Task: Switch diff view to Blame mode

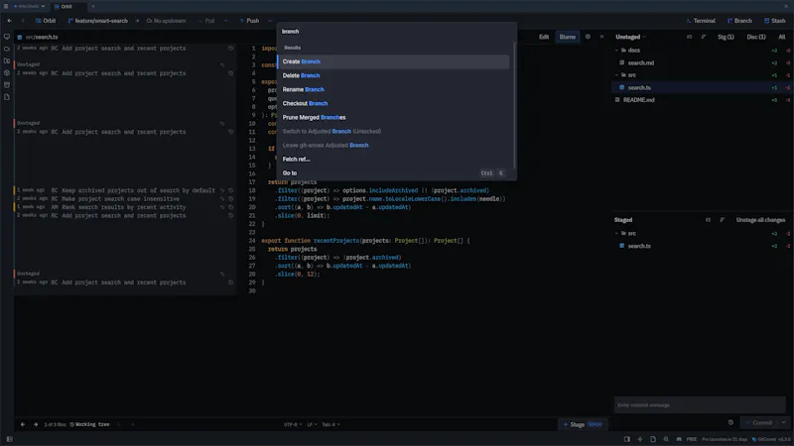Action: tap(567, 37)
